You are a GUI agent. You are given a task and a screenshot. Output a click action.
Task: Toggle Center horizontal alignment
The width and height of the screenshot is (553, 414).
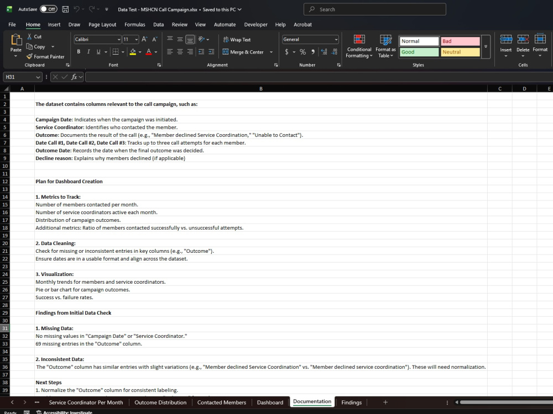pos(180,52)
